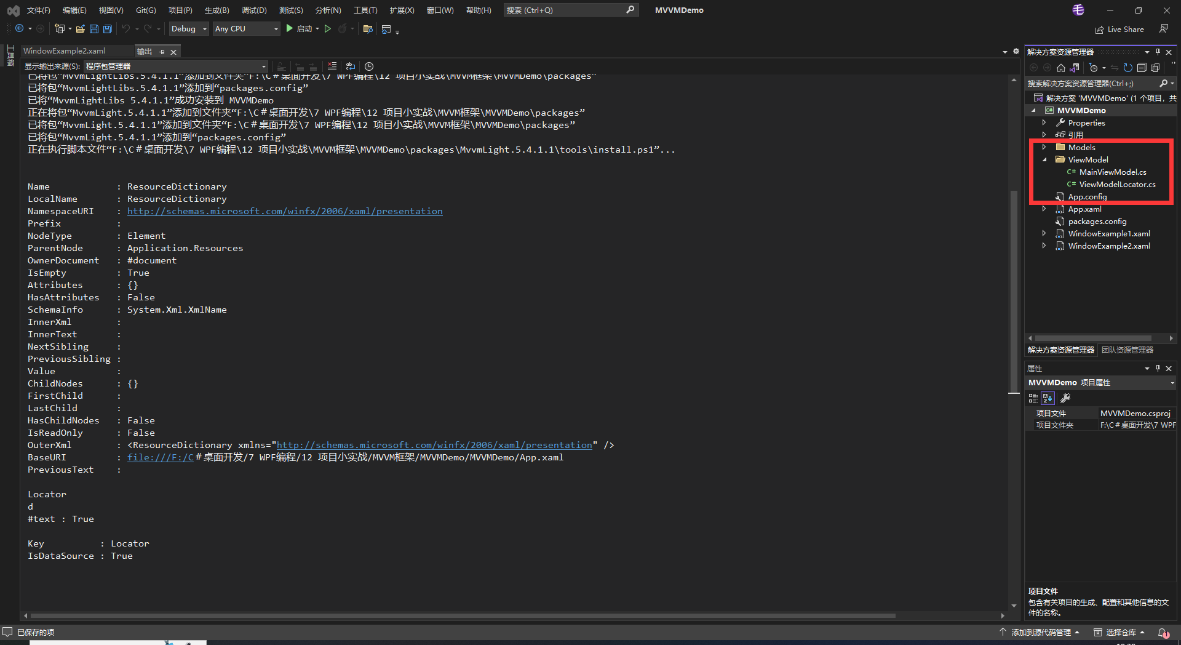
Task: Click the open file folder icon
Action: pos(81,29)
